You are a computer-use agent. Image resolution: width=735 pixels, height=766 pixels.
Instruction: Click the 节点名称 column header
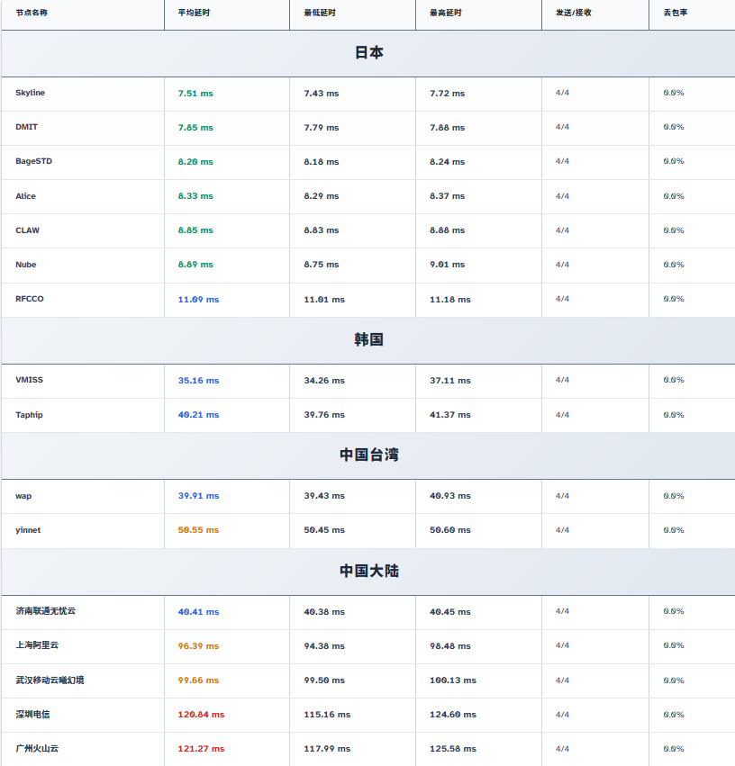point(32,14)
